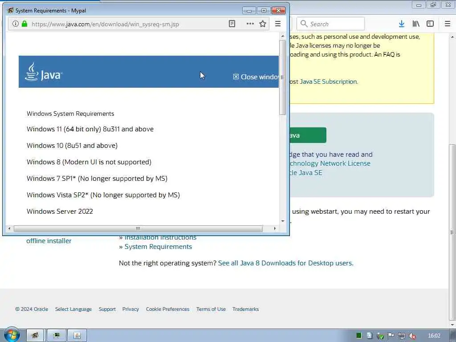Click the muted volume tray icon
This screenshot has height=342, width=456.
click(x=412, y=336)
